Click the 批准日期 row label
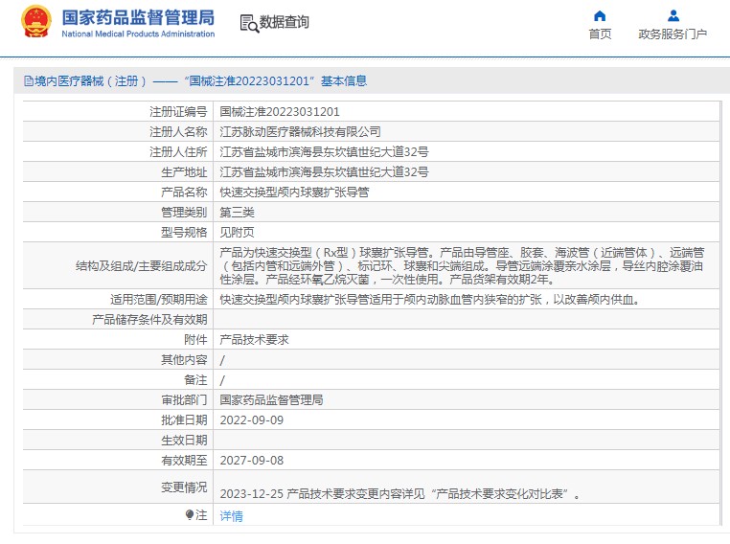Image resolution: width=730 pixels, height=544 pixels. pyautogui.click(x=184, y=420)
